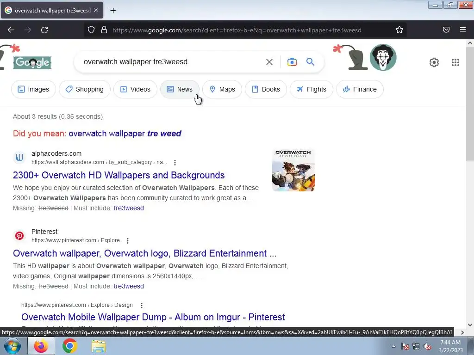
Task: Open network status tray icon
Action: pyautogui.click(x=416, y=346)
